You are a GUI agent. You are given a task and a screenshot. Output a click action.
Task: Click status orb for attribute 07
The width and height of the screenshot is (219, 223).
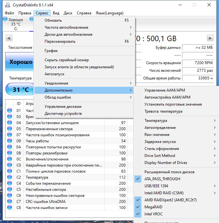10,135
